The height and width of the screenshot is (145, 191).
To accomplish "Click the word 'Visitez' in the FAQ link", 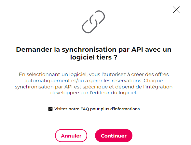I will coord(61,109).
